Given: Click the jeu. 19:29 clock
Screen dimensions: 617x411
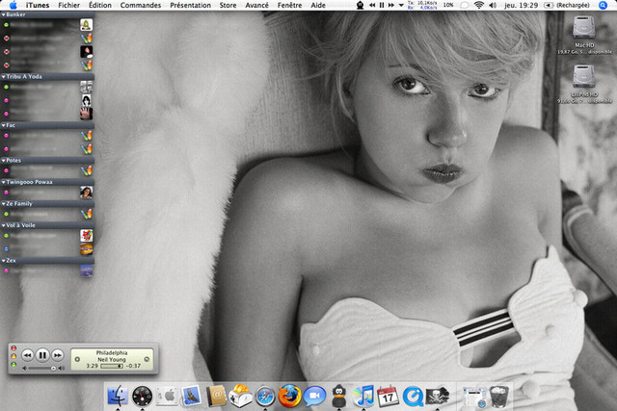Looking at the screenshot, I should [521, 5].
